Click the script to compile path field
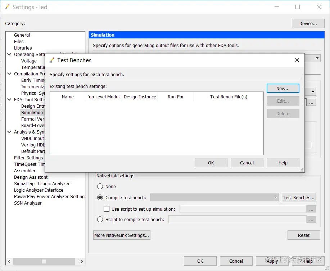The width and height of the screenshot is (330, 271). point(238,219)
